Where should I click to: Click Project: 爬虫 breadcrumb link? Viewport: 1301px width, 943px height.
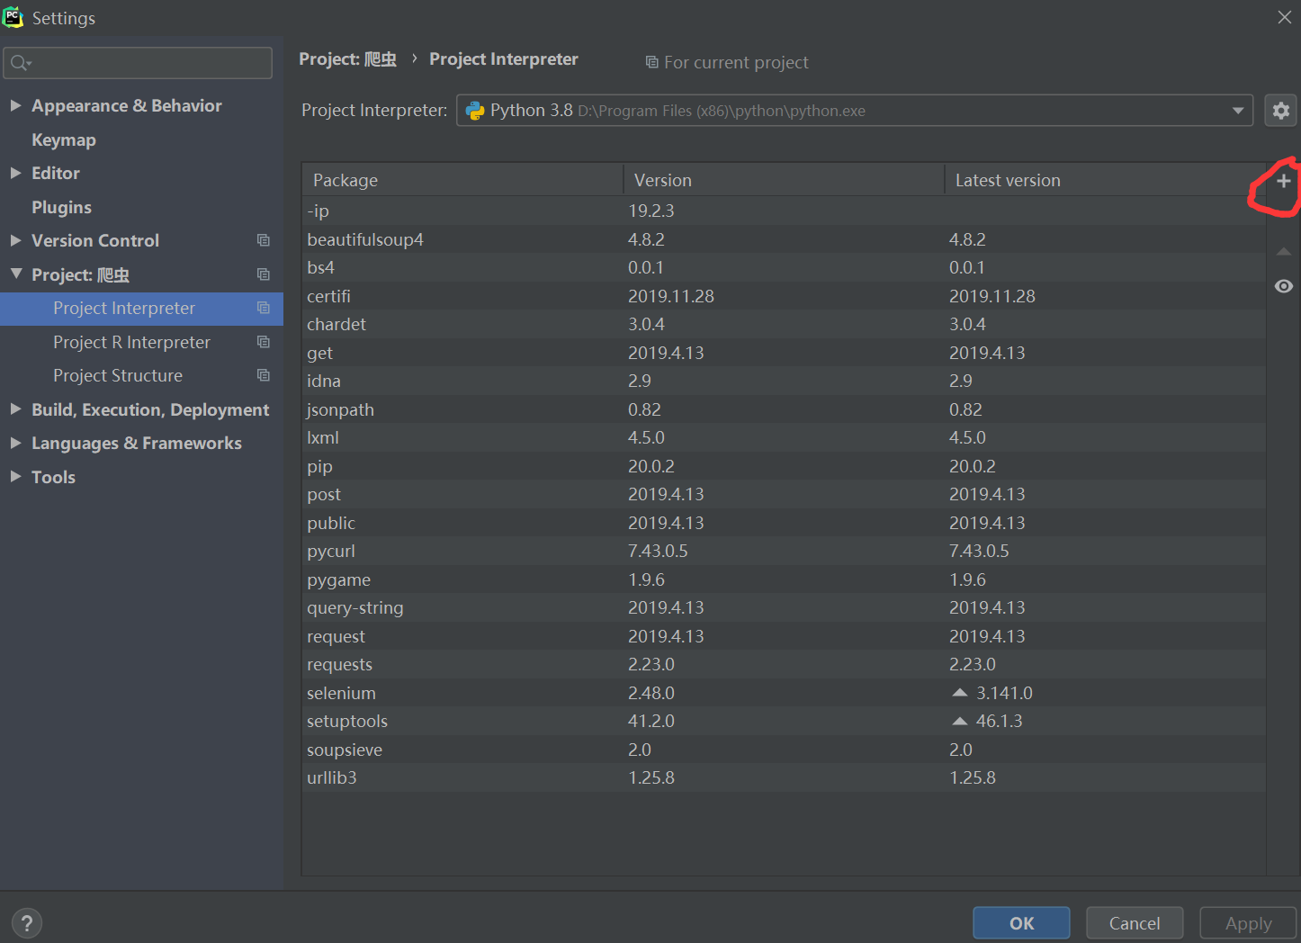tap(347, 58)
